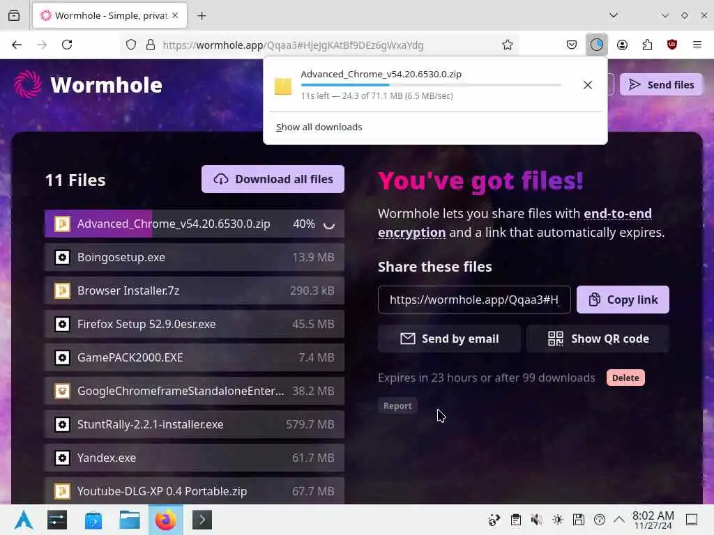714x535 pixels.
Task: Click the Send files button
Action: pos(661,84)
